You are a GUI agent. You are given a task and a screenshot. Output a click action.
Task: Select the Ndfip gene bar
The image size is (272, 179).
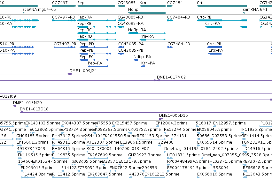tap(147, 13)
